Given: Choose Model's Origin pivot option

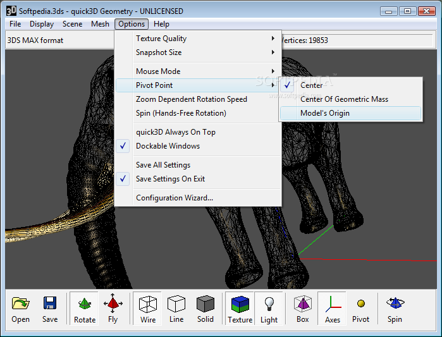Looking at the screenshot, I should (350, 113).
